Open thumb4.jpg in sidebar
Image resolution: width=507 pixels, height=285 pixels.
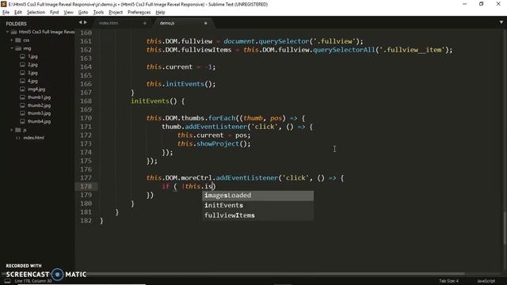(x=39, y=121)
